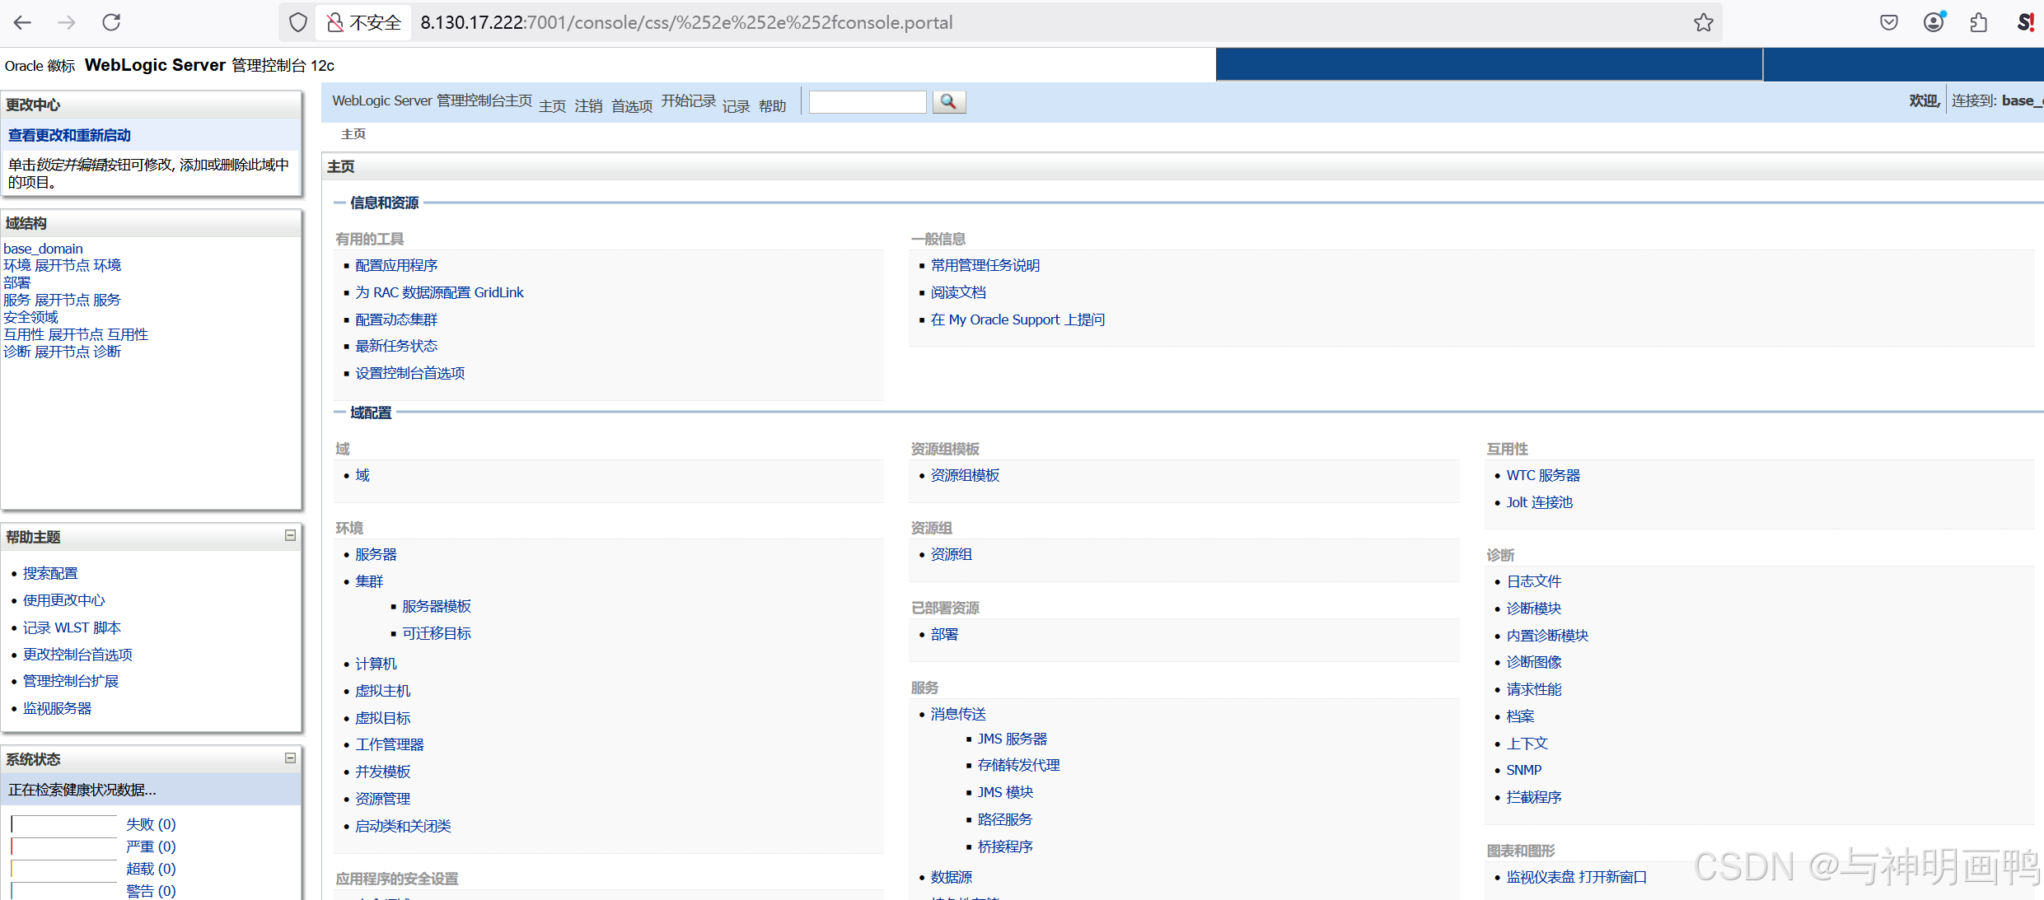Open 阅读文档 link
The width and height of the screenshot is (2044, 900).
click(x=958, y=292)
